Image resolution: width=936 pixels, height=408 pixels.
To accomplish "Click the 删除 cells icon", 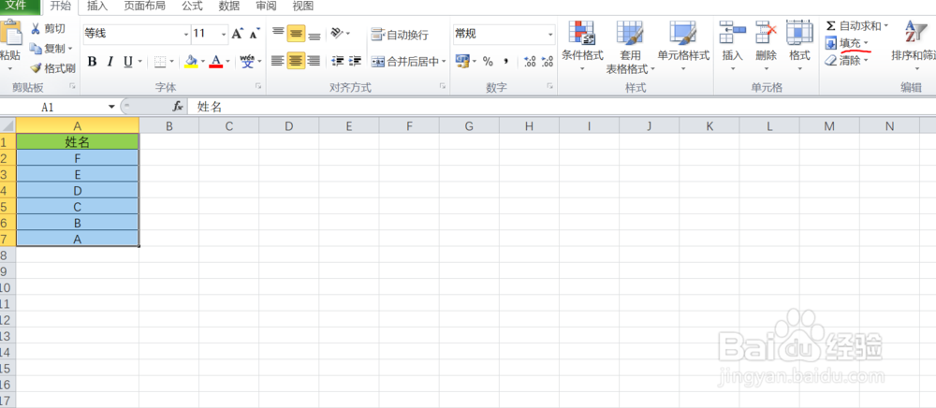I will tap(766, 32).
